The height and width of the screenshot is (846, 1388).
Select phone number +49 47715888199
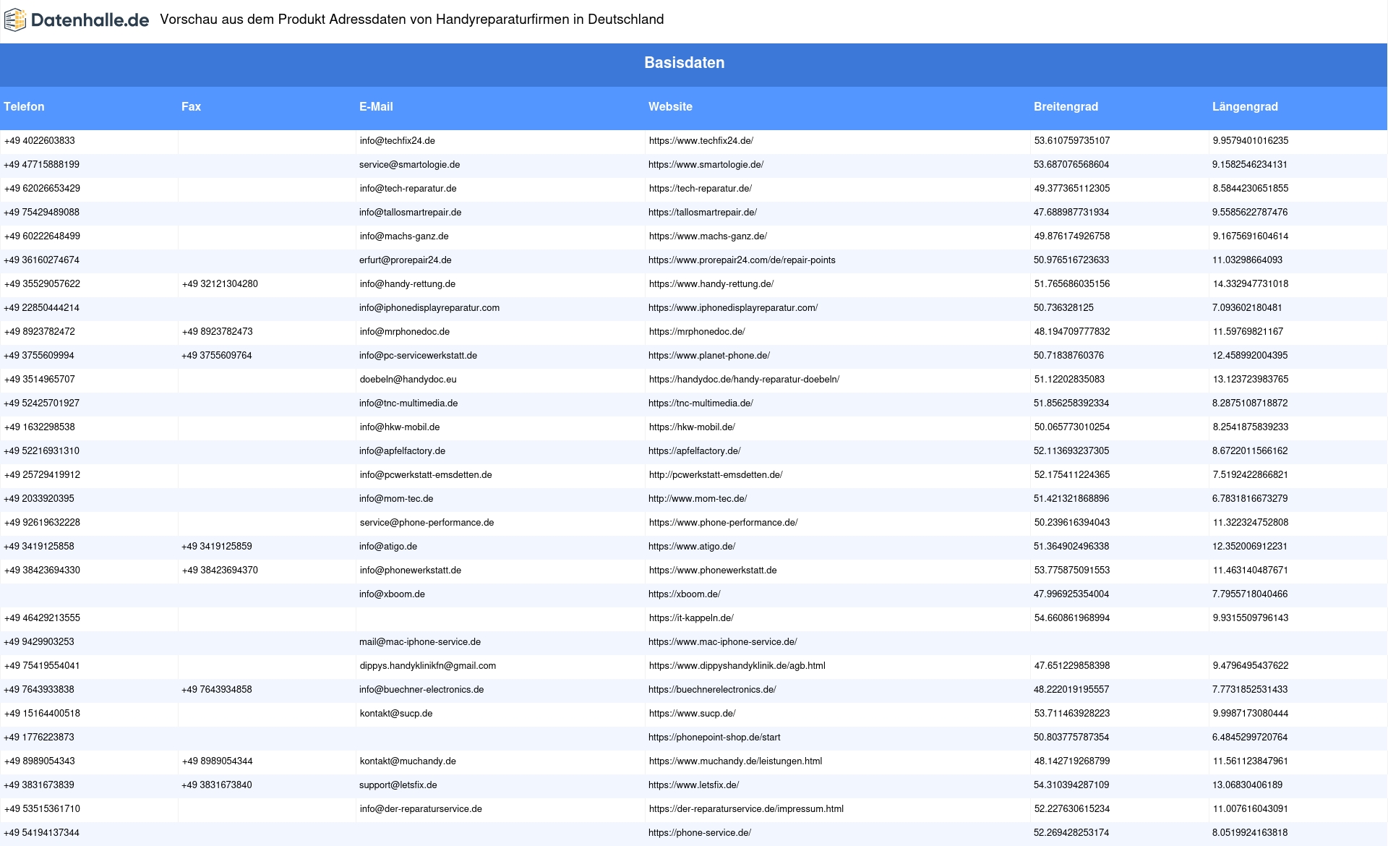41,165
